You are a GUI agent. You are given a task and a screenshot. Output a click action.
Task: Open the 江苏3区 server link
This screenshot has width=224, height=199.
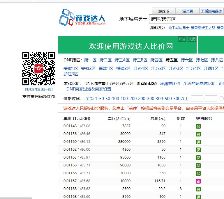tap(176, 68)
